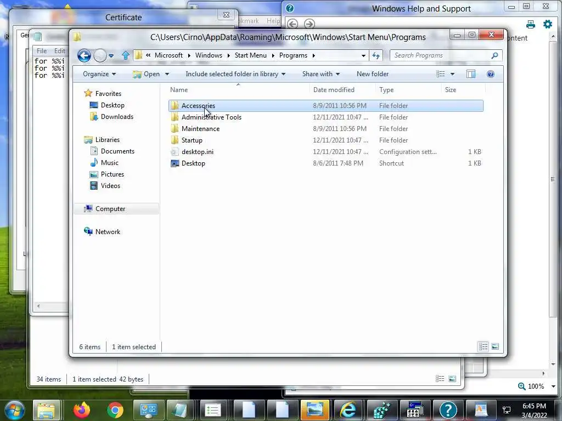
Task: Click Microsoft in the address breadcrumb
Action: coord(168,55)
